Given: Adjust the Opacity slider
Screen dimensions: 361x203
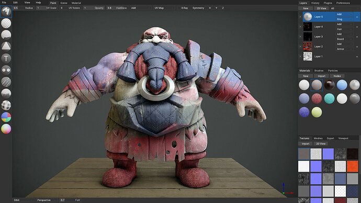Looking at the screenshot, I should (x=94, y=8).
